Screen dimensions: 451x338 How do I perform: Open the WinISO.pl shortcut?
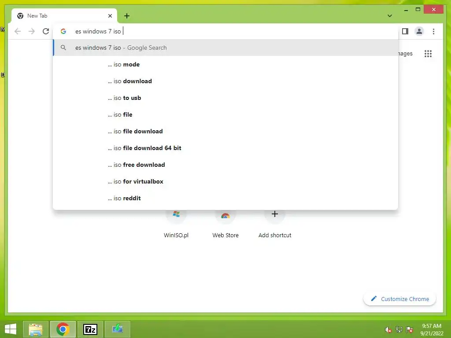[176, 224]
